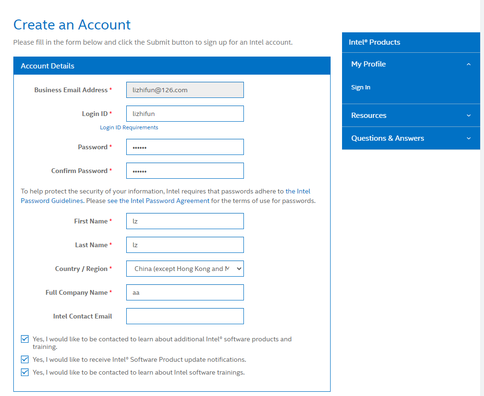This screenshot has width=484, height=396.
Task: Expand the Resources section chevron
Action: click(469, 116)
